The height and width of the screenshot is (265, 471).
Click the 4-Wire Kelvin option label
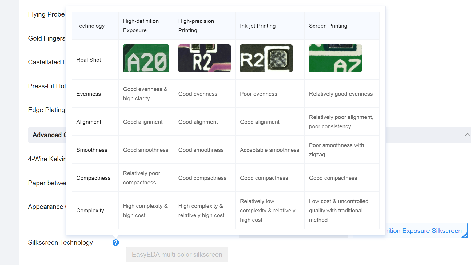coord(47,159)
